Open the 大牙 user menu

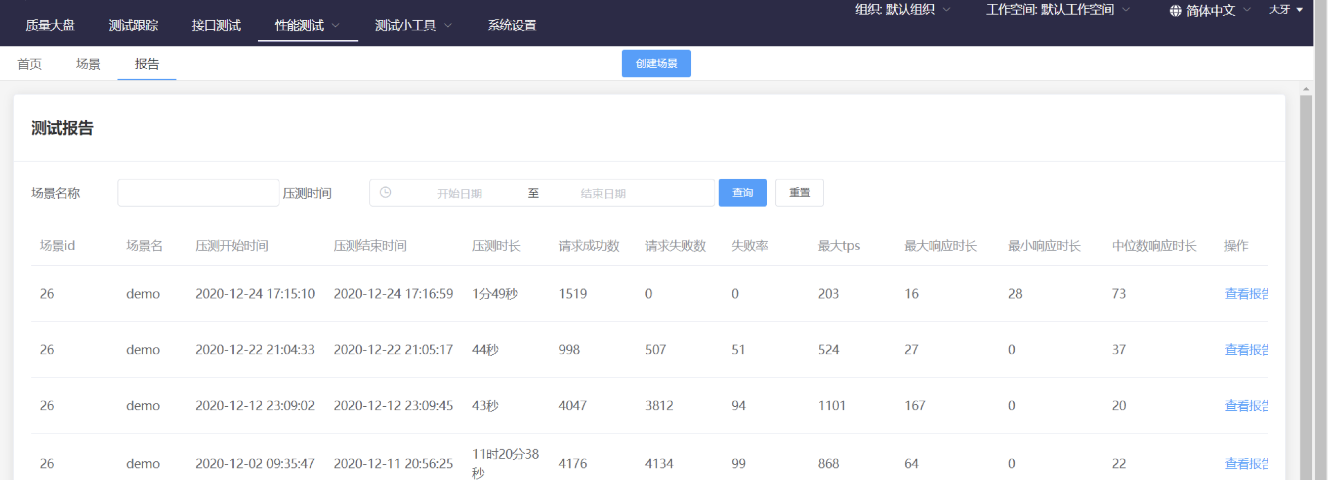(x=1285, y=10)
